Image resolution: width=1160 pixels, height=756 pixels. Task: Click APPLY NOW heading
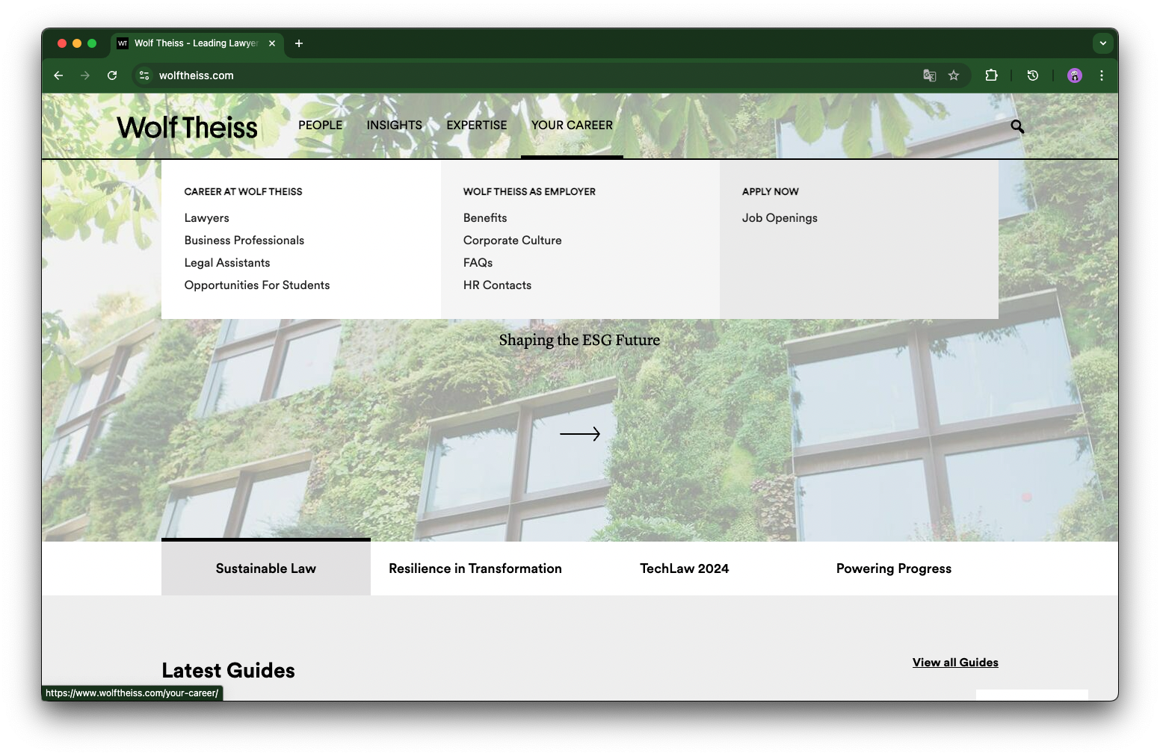(771, 192)
